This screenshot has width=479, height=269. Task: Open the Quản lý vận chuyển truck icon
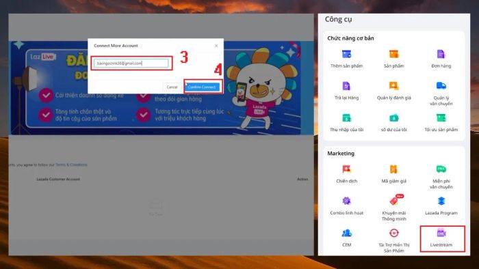pyautogui.click(x=441, y=86)
